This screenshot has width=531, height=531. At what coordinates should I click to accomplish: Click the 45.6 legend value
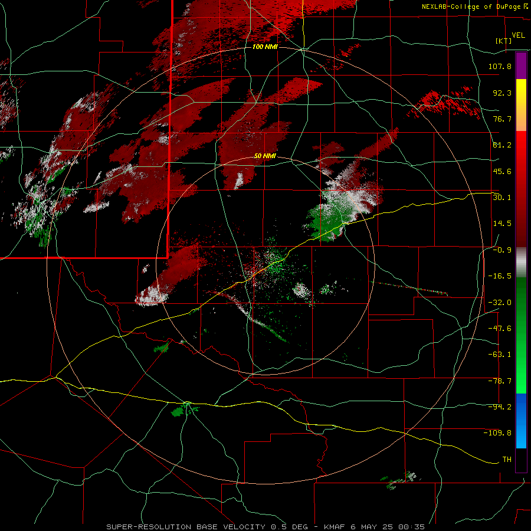coord(502,171)
